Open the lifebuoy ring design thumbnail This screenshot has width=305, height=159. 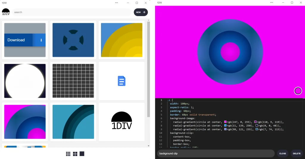click(73, 40)
